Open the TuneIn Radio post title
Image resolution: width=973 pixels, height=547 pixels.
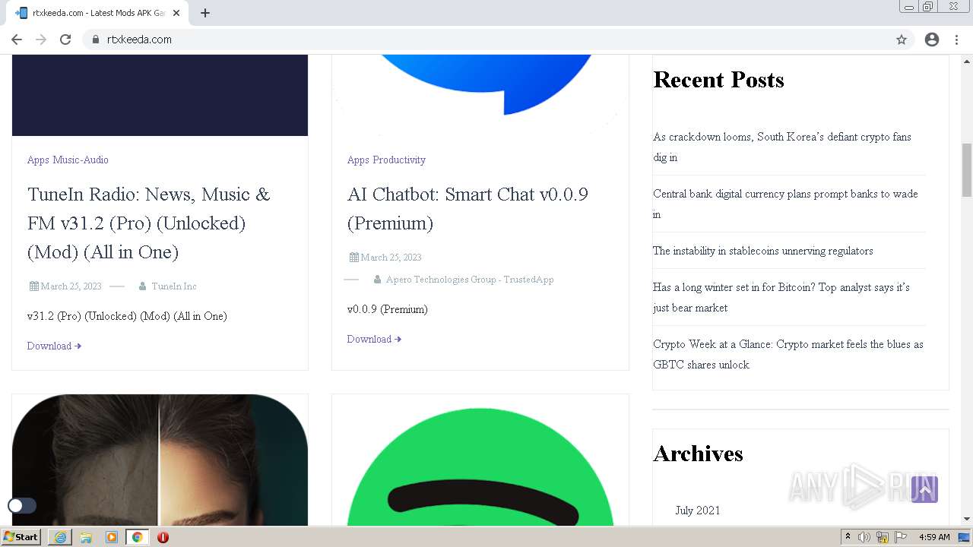point(149,223)
